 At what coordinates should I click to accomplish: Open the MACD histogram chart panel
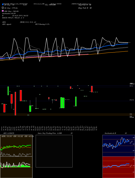click(16, 167)
